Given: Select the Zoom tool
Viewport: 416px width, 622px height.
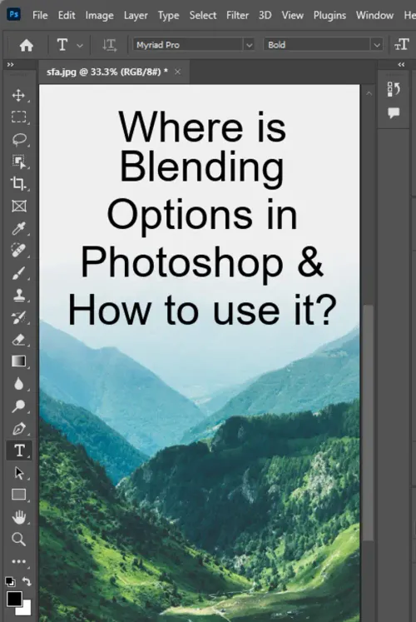Looking at the screenshot, I should (x=18, y=540).
